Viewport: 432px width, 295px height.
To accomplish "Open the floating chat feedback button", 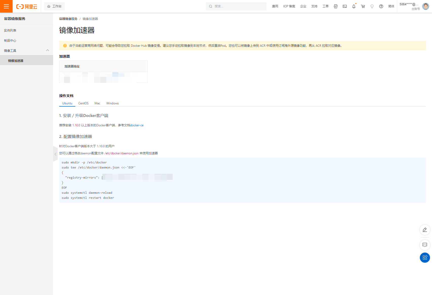I will coord(425,245).
